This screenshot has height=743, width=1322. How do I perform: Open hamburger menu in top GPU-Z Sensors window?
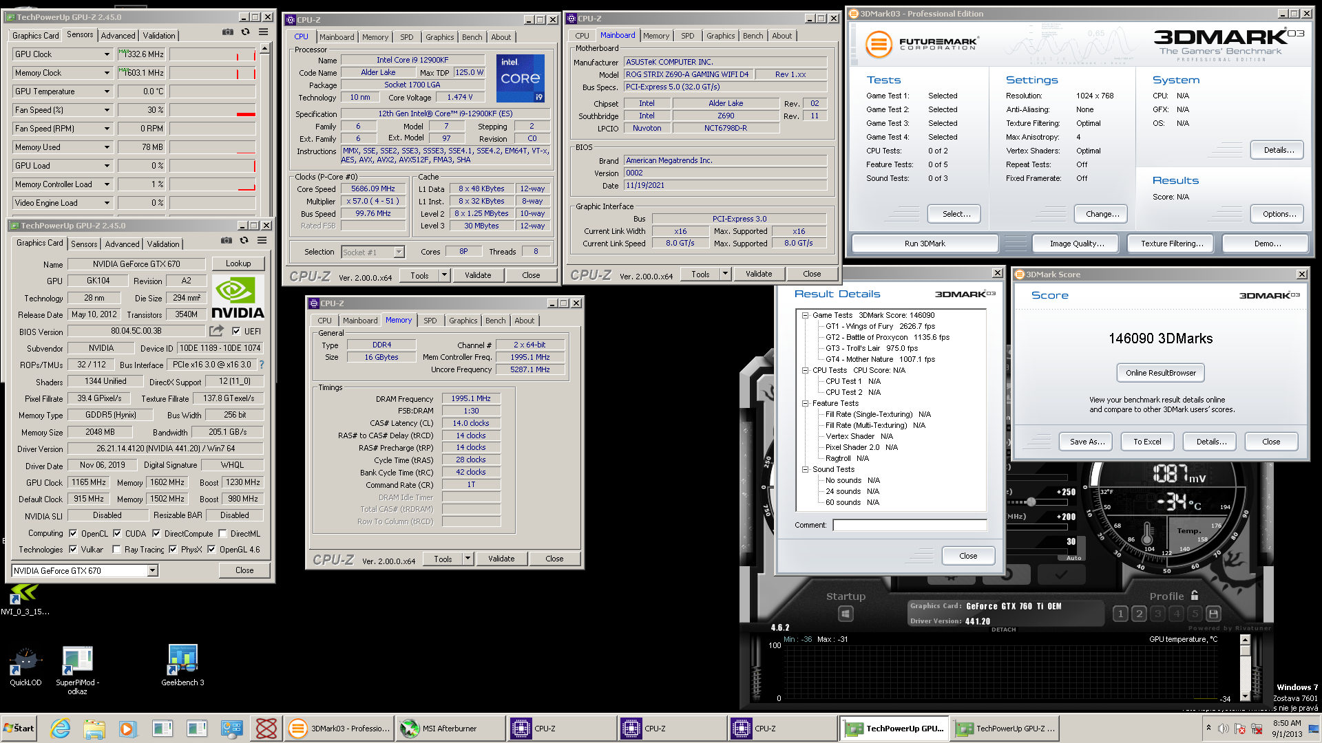pos(263,32)
